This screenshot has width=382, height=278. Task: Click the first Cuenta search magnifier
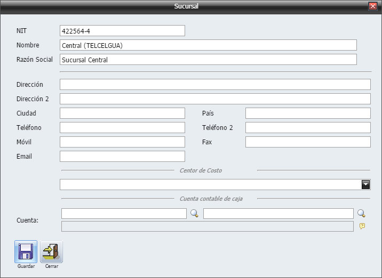pyautogui.click(x=194, y=214)
